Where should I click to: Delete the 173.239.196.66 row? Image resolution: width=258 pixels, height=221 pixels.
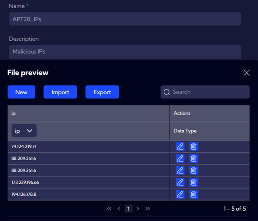pos(194,182)
